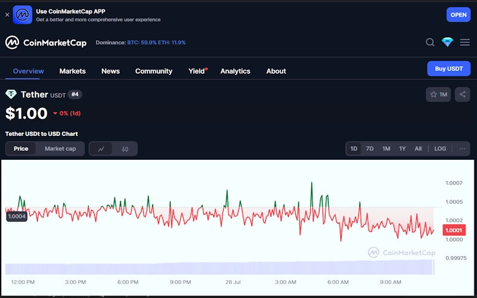Select the 7D time range

coord(370,148)
